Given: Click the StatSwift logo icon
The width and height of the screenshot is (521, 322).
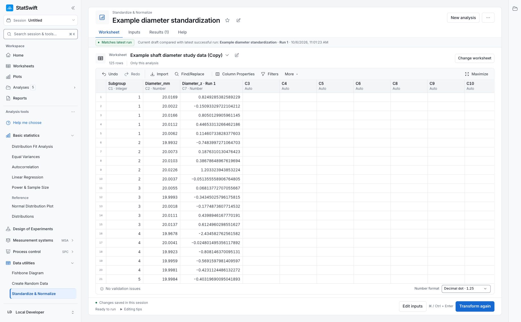Looking at the screenshot, I should 9,8.
